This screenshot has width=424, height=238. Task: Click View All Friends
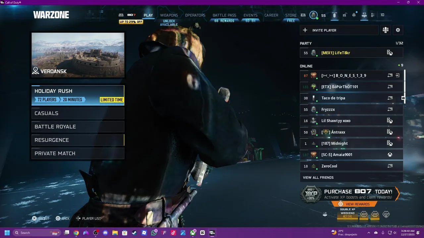tap(351, 178)
